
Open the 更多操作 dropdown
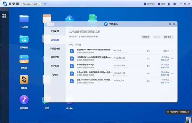point(168,37)
